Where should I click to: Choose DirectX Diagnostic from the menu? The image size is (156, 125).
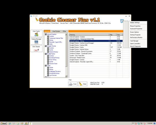click(x=135, y=46)
